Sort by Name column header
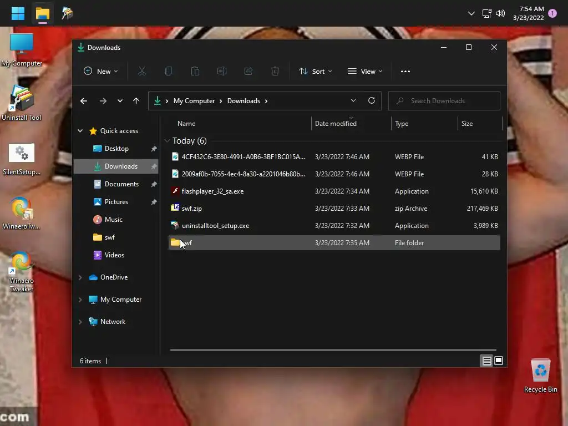 [x=239, y=124]
